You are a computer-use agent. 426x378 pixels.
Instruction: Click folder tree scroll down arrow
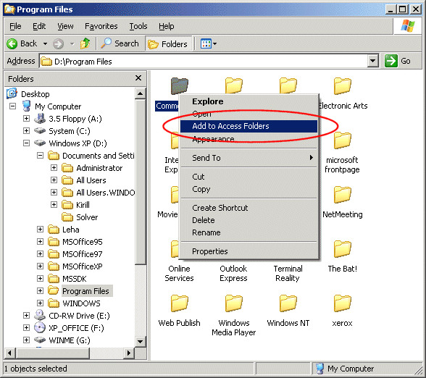(141, 342)
